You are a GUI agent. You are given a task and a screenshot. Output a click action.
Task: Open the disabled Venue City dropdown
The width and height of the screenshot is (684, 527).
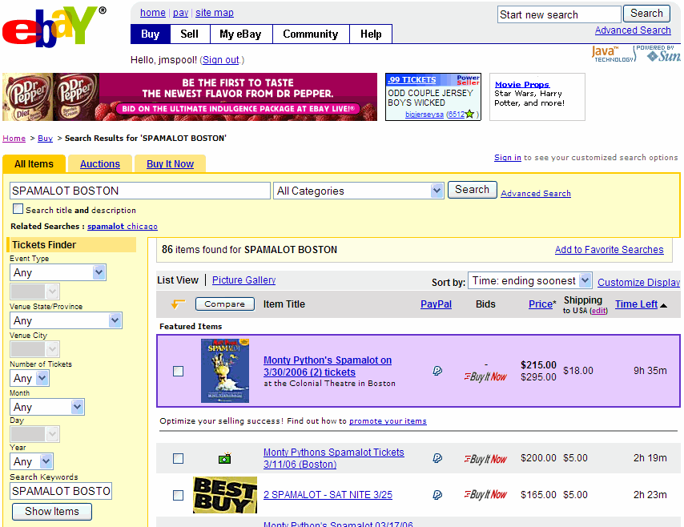[x=35, y=349]
